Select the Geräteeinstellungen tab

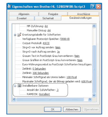tap(80, 18)
